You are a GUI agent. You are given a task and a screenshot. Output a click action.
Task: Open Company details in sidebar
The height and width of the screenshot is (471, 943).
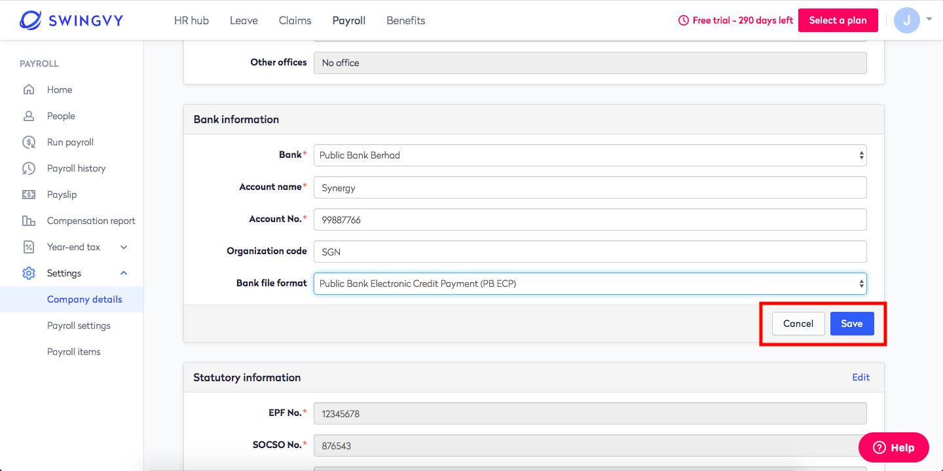point(72,299)
